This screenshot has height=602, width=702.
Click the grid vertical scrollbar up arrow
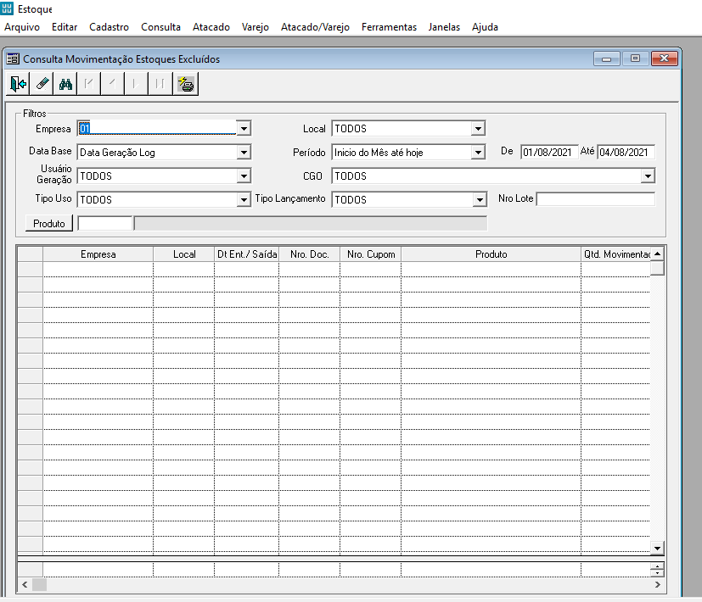[657, 254]
